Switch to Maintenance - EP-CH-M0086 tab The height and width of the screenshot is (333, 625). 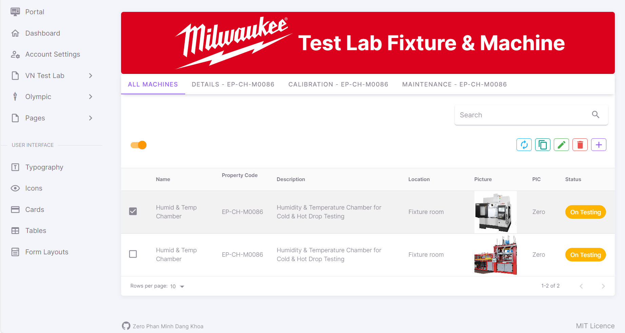coord(454,84)
